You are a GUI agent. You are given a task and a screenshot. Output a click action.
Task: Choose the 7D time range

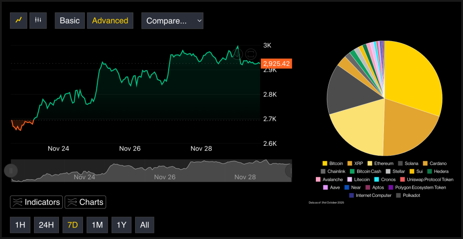pos(73,225)
